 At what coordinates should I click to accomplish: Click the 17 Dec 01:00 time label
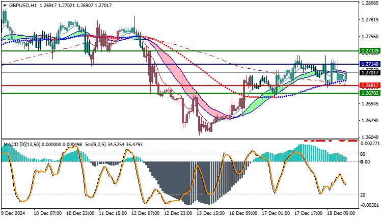click(x=276, y=213)
